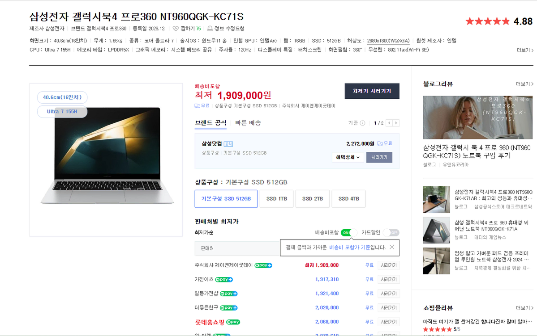Screen dimensions: 537x336
Task: Click the 2880x1800(WQXGA) resolution link
Action: tap(388, 41)
